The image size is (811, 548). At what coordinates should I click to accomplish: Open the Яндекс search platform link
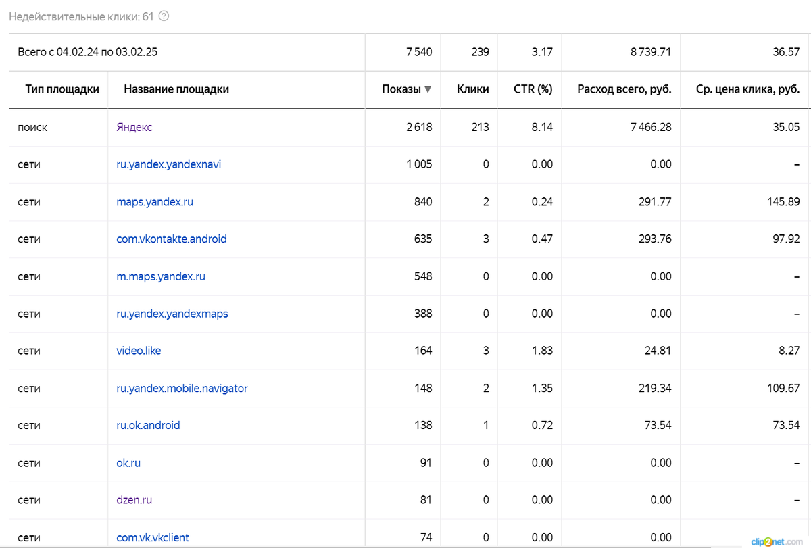134,127
